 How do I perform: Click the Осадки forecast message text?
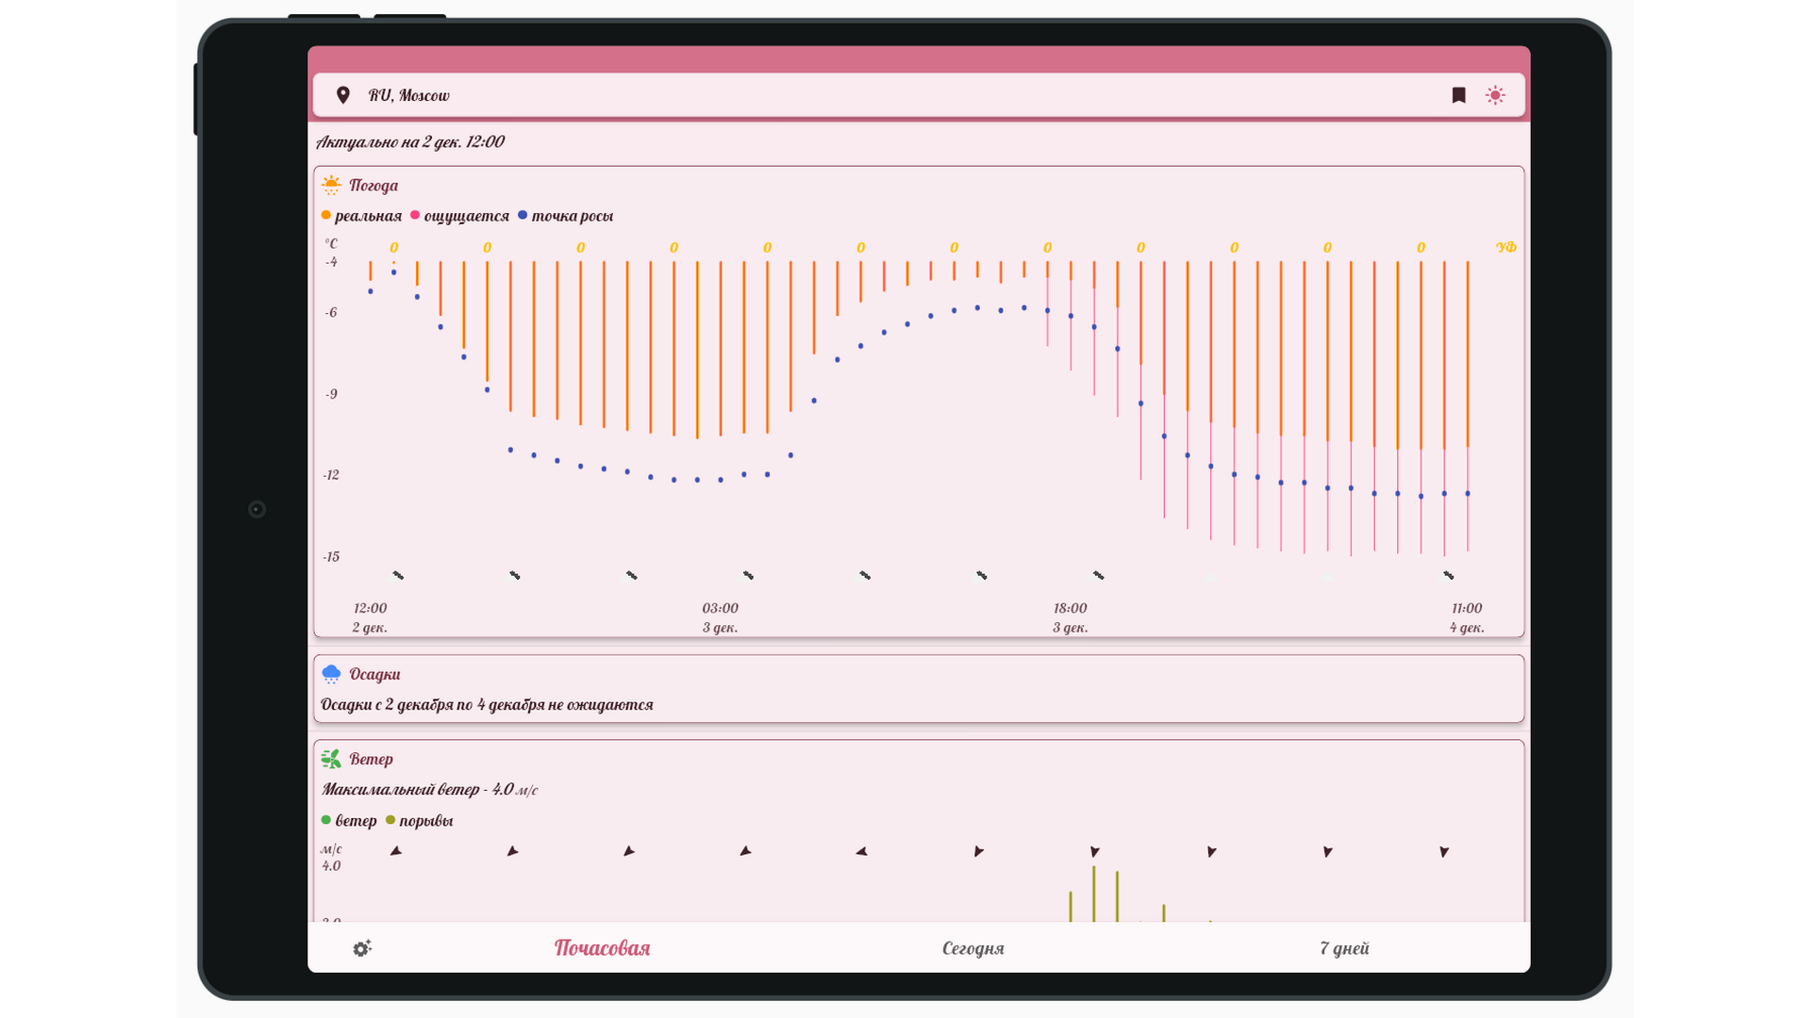pyautogui.click(x=487, y=705)
